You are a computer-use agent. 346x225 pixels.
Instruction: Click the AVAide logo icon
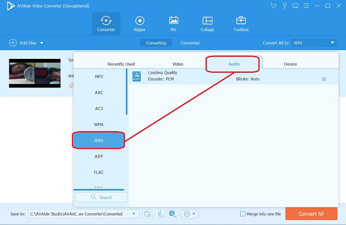(x=10, y=6)
